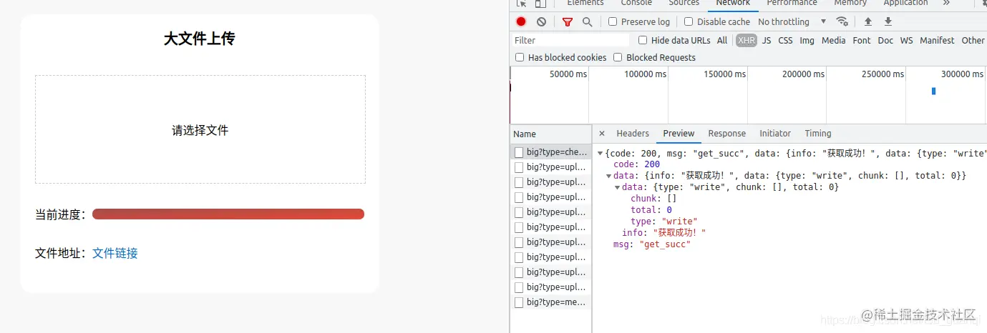Check Blocked Requests option
987x333 pixels.
(x=618, y=58)
